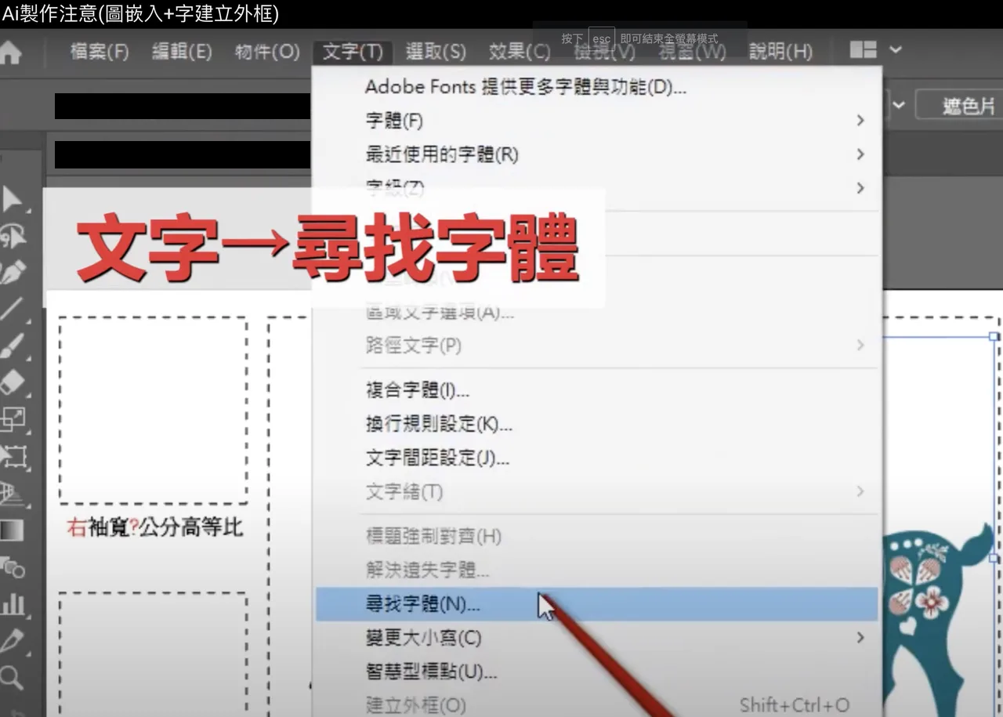Select the Selection (black arrow) tool
Screen dimensions: 1003x717
click(x=12, y=200)
